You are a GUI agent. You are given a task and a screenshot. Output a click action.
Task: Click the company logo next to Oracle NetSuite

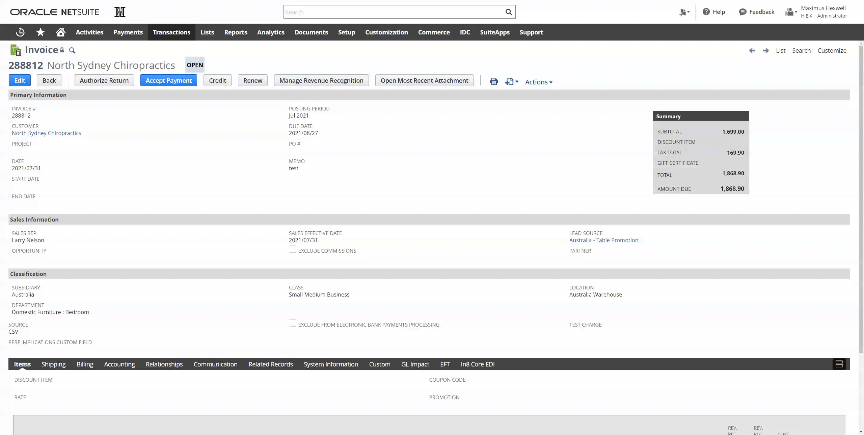coord(120,12)
